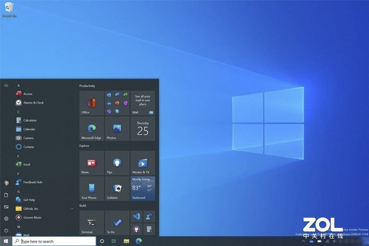The height and width of the screenshot is (246, 369).
Task: Expand the Start menu hamburger button
Action: pos(6,85)
